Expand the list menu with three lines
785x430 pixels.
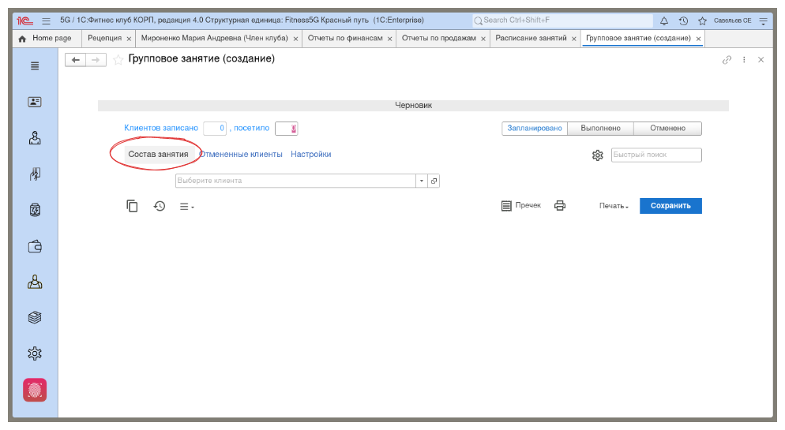tap(186, 207)
